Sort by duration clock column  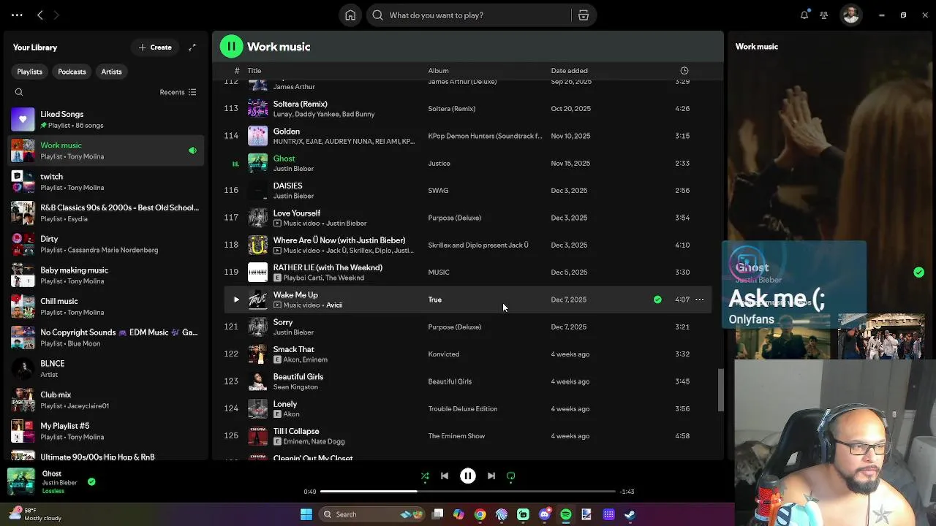click(x=684, y=71)
